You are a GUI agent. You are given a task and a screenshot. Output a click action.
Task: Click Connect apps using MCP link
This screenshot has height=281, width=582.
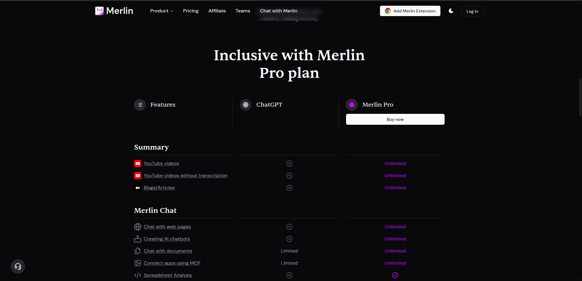(172, 263)
